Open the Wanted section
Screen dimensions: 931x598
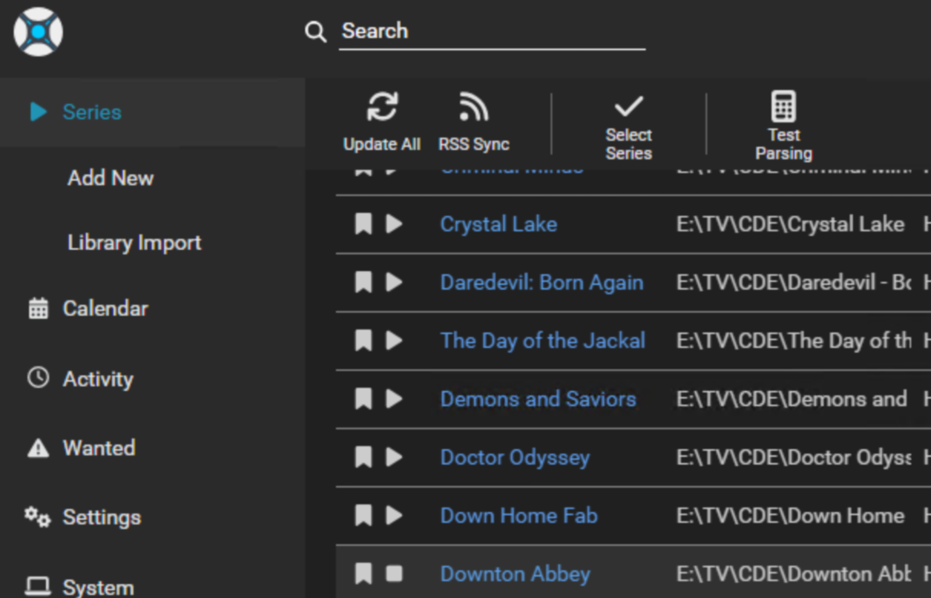click(98, 448)
